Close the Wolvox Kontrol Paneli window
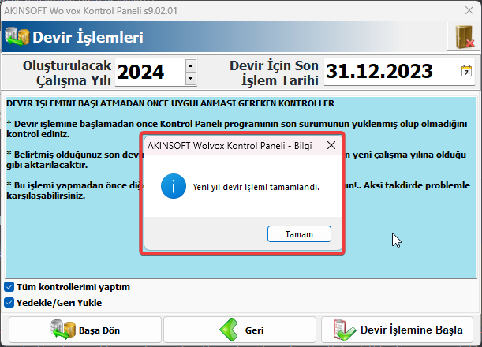The width and height of the screenshot is (482, 347). pyautogui.click(x=469, y=10)
